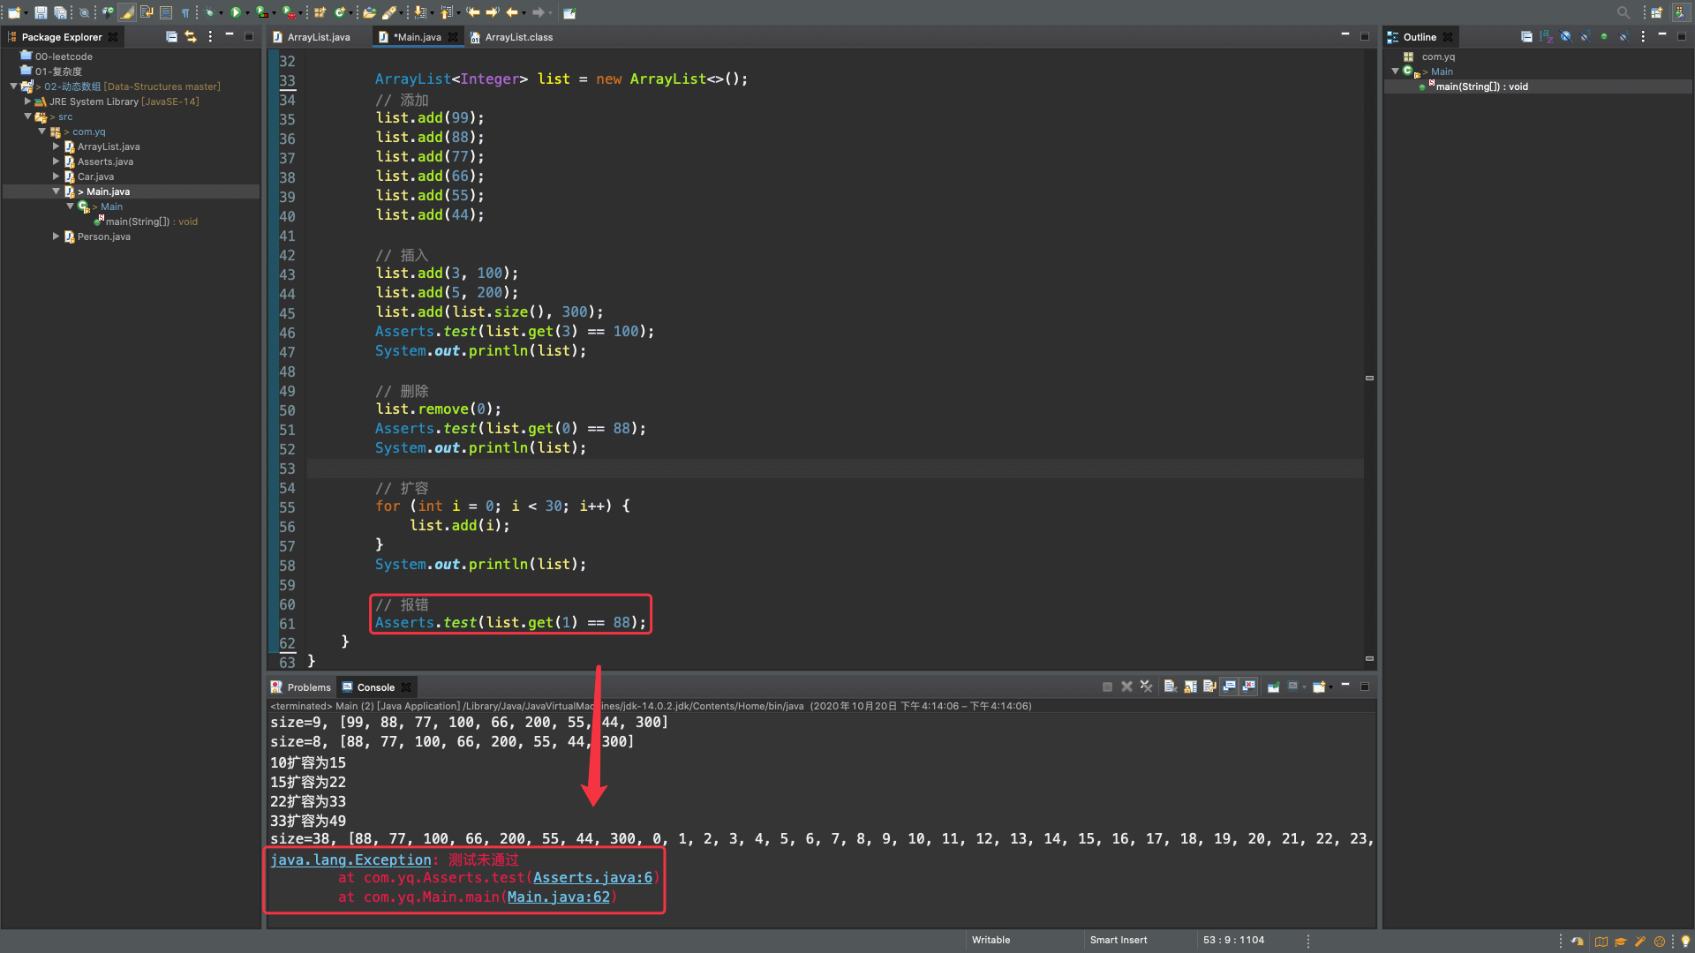Click the light bulb status bar icon
This screenshot has width=1695, height=953.
coord(1684,941)
